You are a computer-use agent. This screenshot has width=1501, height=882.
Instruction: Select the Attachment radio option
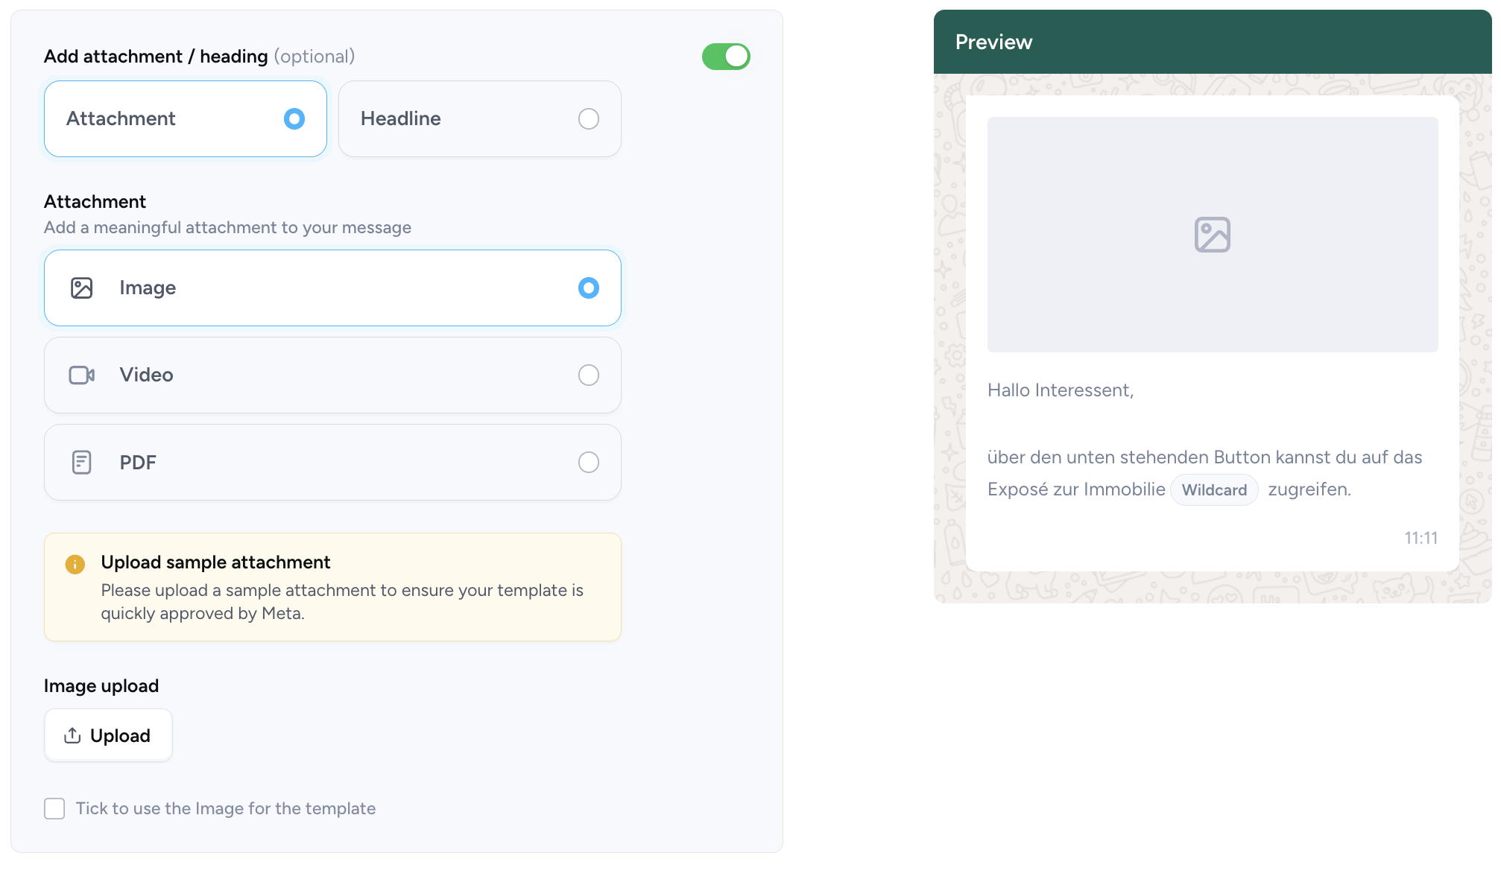[294, 118]
